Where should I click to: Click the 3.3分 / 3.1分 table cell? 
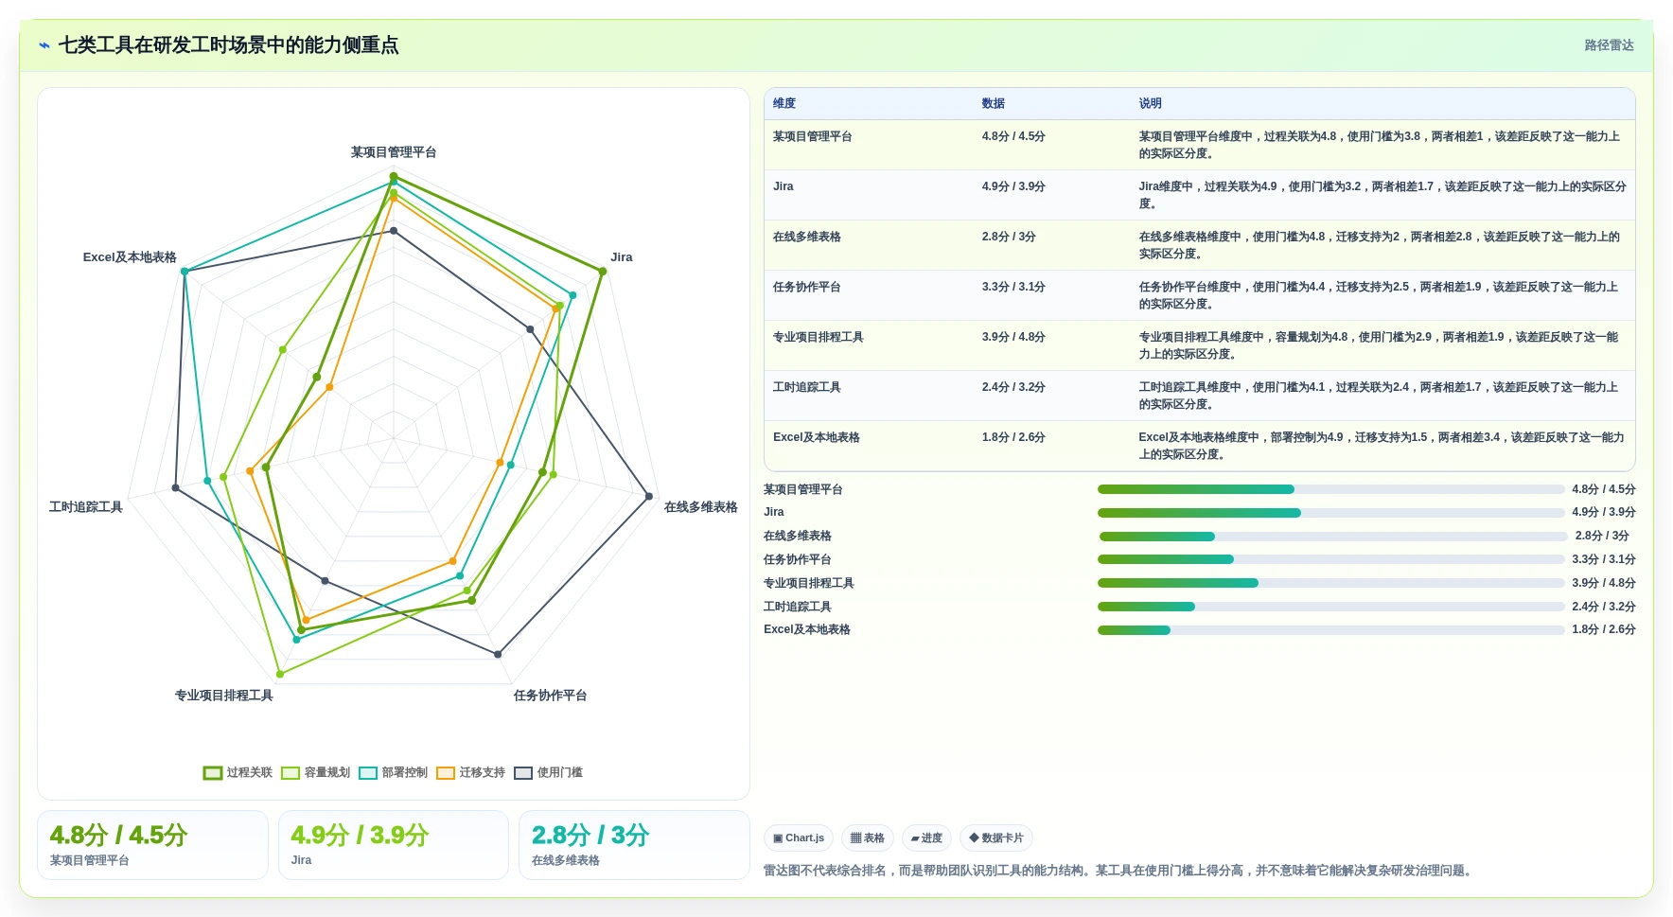tap(1013, 287)
